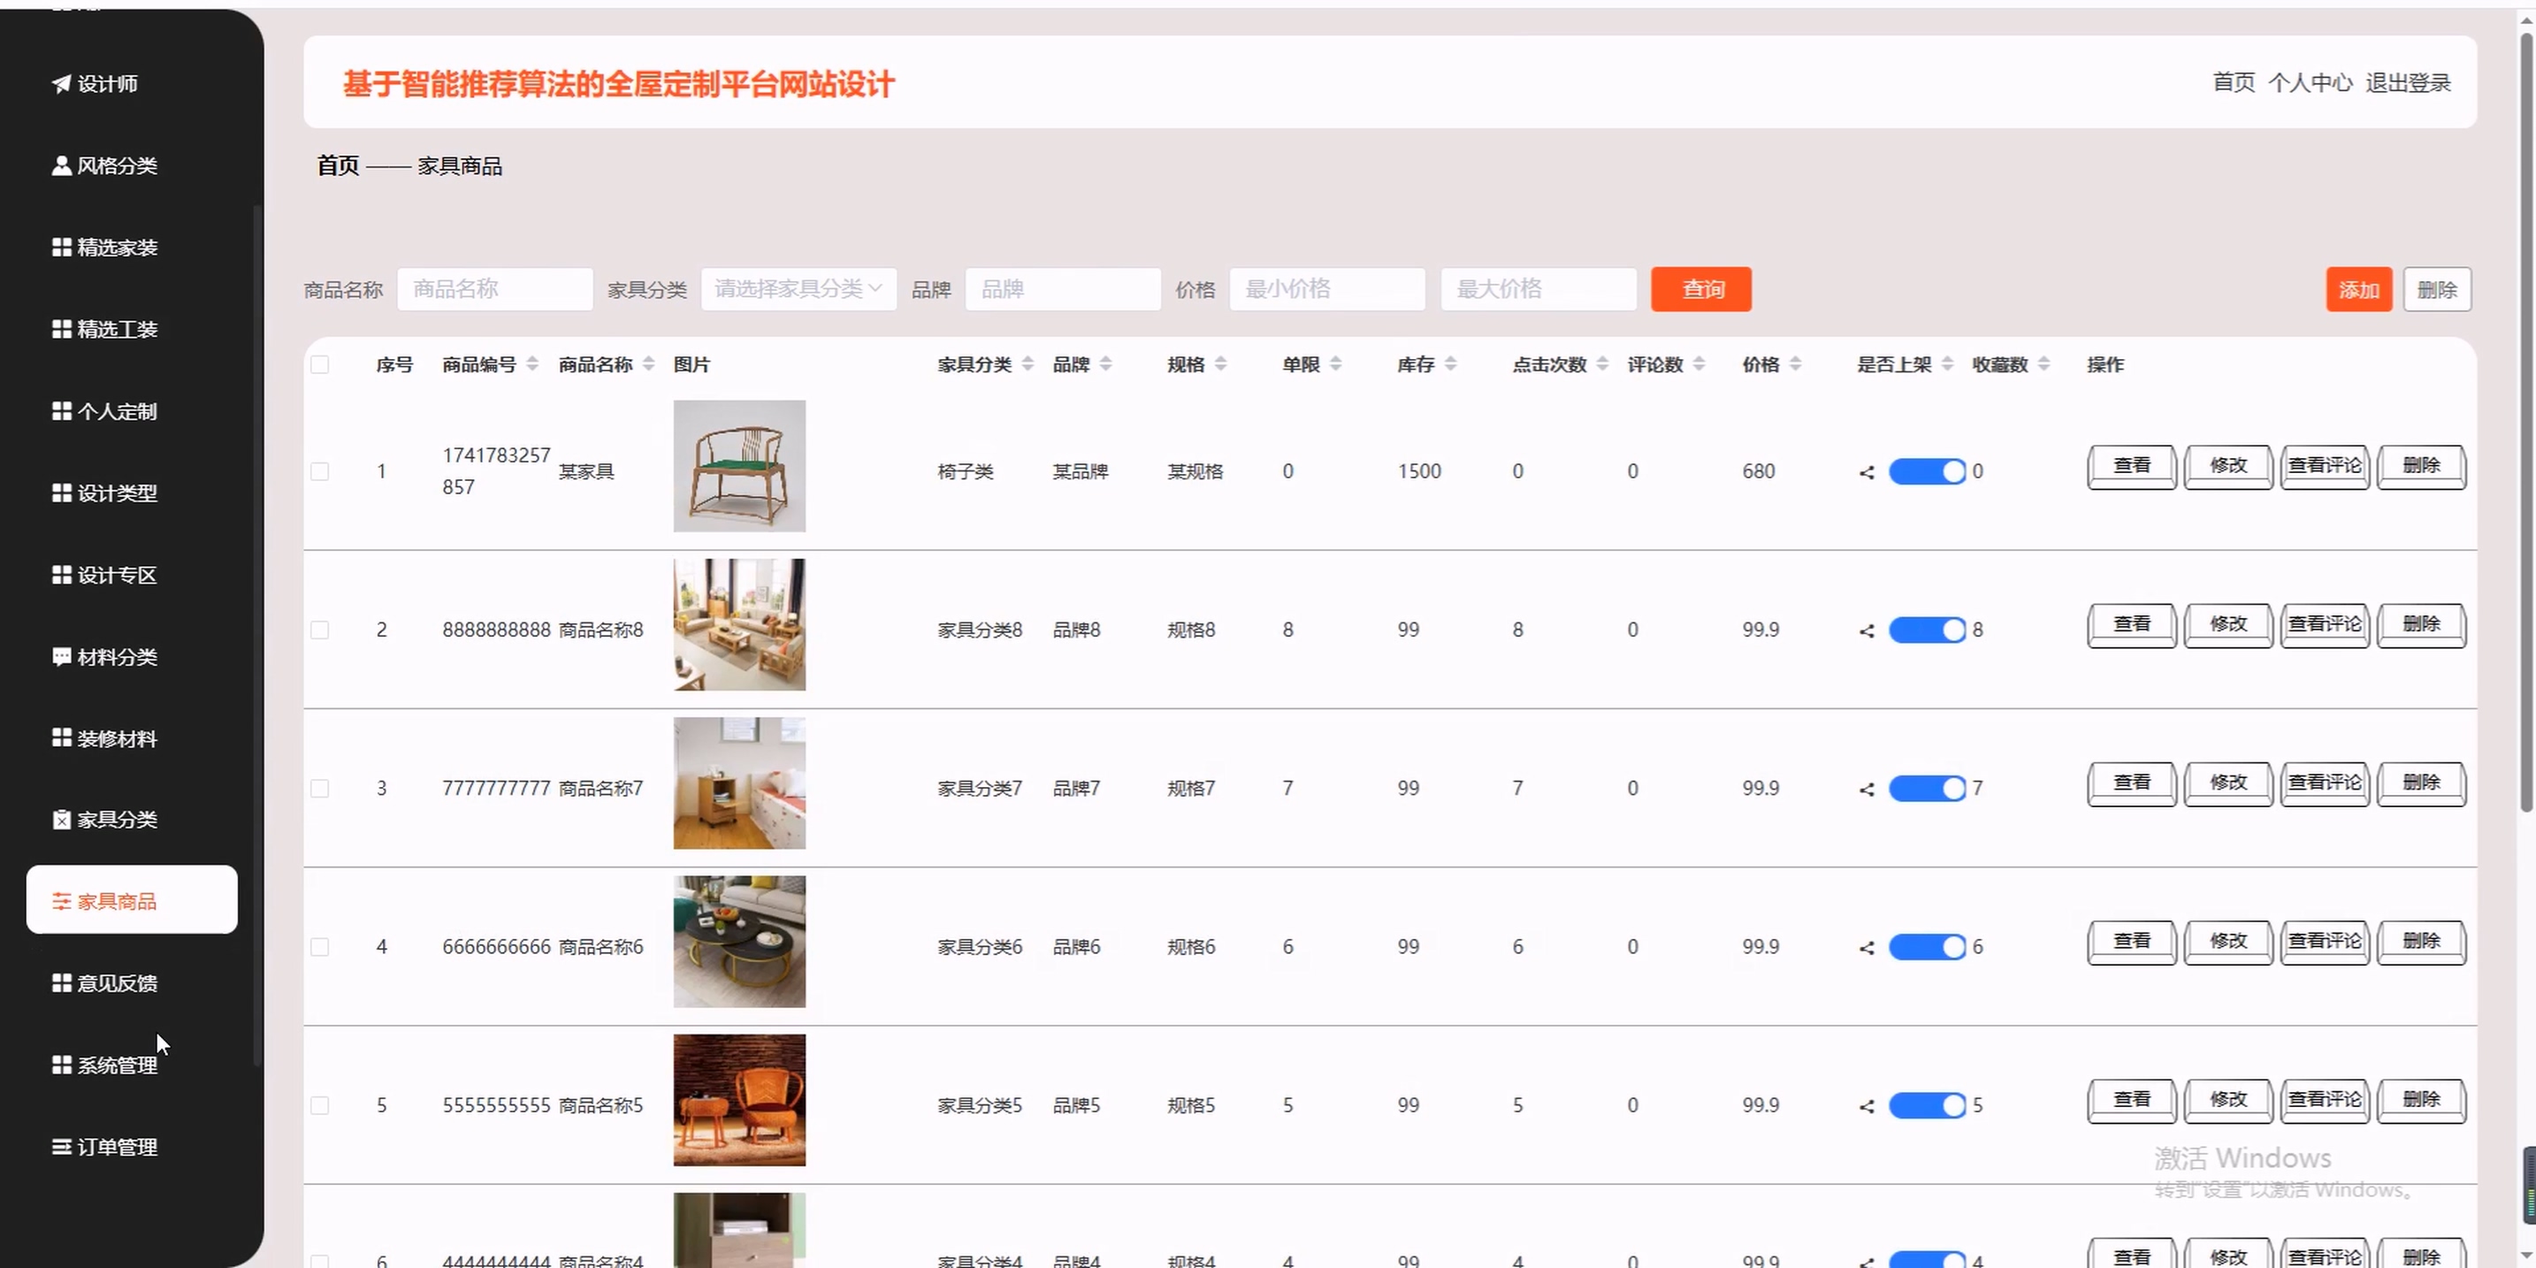Toggle 是否上架 switch for 商品名称8
The image size is (2536, 1268).
tap(1927, 630)
